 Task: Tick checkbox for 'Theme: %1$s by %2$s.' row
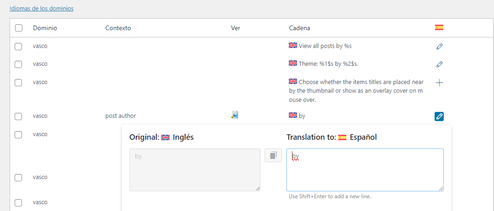[18, 64]
